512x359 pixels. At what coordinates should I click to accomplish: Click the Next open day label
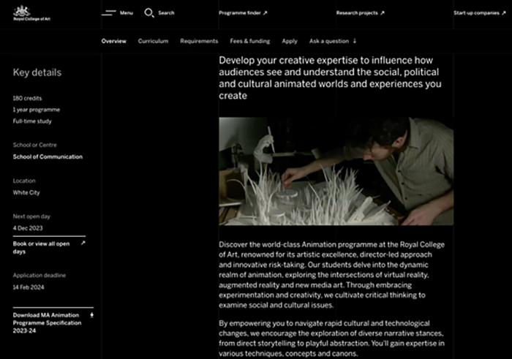[31, 216]
